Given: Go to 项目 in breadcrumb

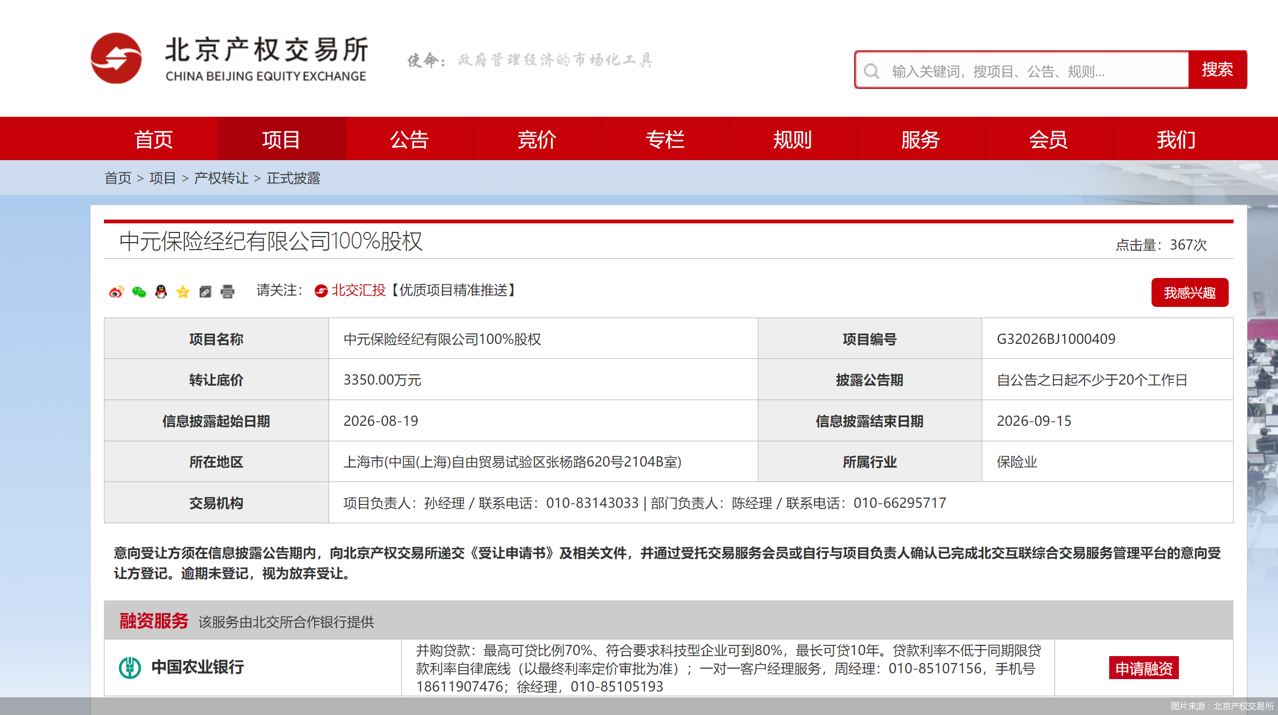Looking at the screenshot, I should [163, 178].
